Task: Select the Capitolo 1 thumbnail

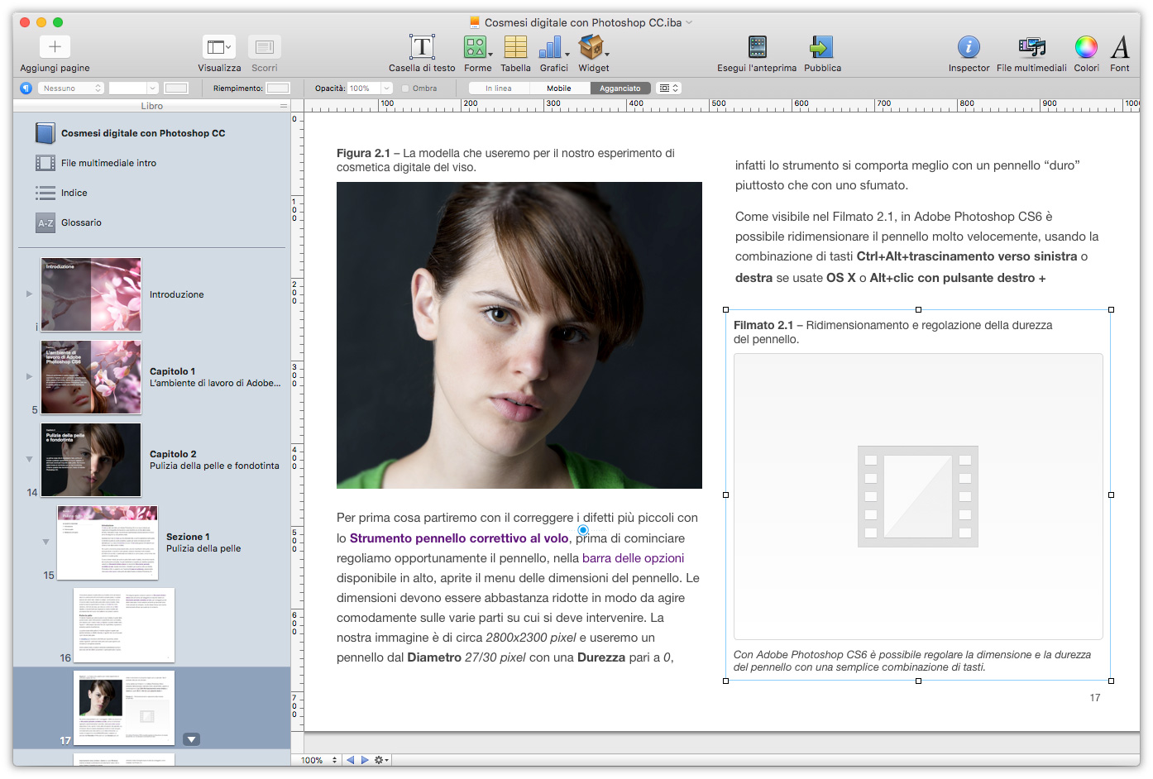Action: pyautogui.click(x=91, y=377)
